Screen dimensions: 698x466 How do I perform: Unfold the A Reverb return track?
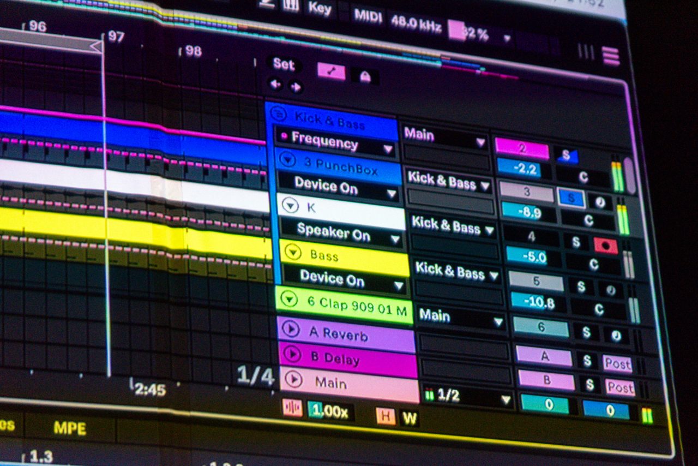coord(292,329)
